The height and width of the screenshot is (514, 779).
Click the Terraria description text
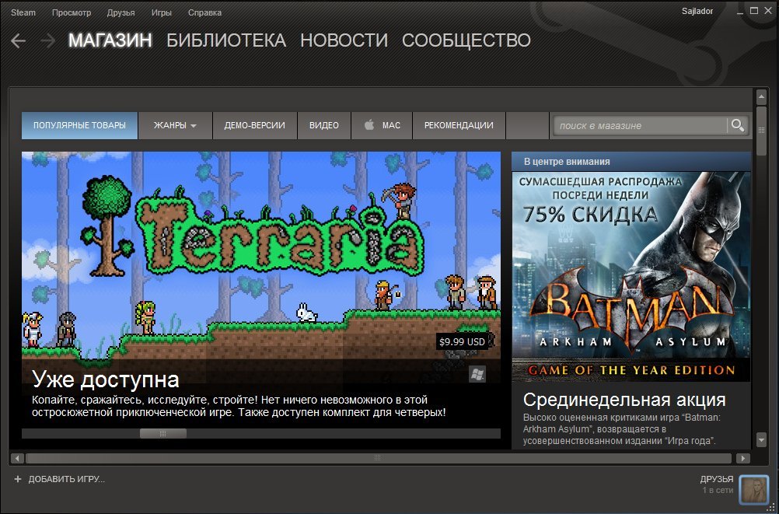pyautogui.click(x=239, y=406)
